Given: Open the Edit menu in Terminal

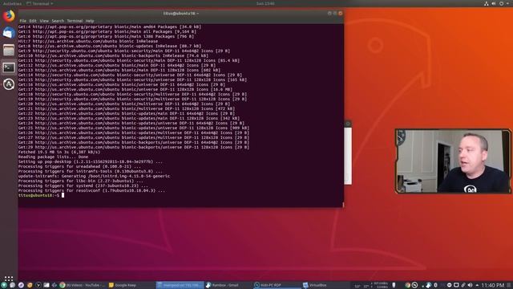Looking at the screenshot, I should click(33, 21).
